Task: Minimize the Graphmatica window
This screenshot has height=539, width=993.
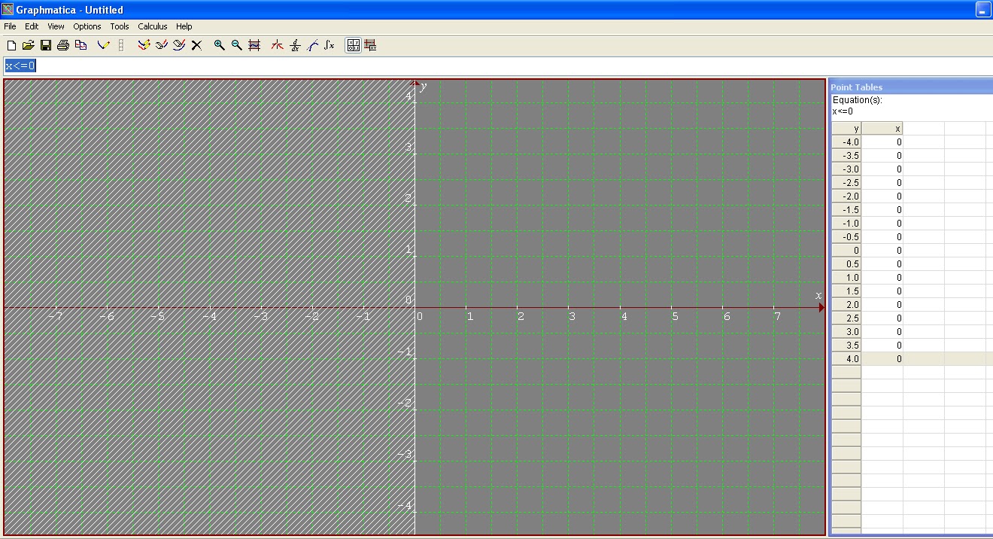Action: (982, 10)
